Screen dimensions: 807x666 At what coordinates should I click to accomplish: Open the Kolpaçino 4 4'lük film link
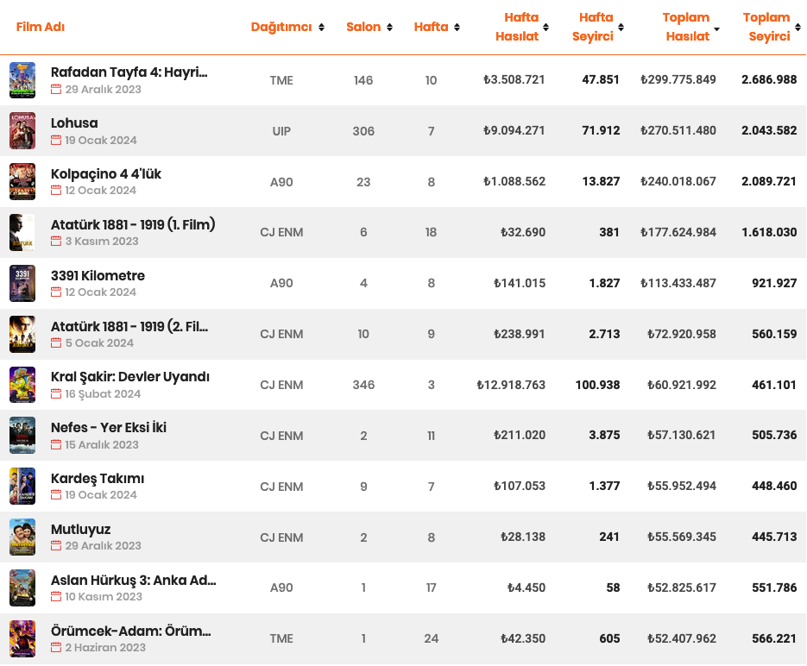pos(106,174)
